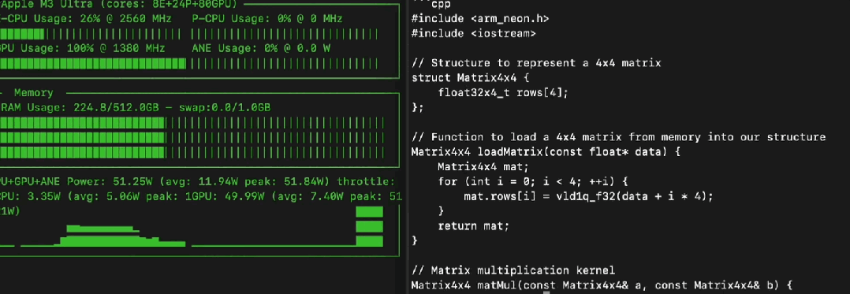Click the cpp language label above the code
The image size is (850, 294).
pos(441,5)
